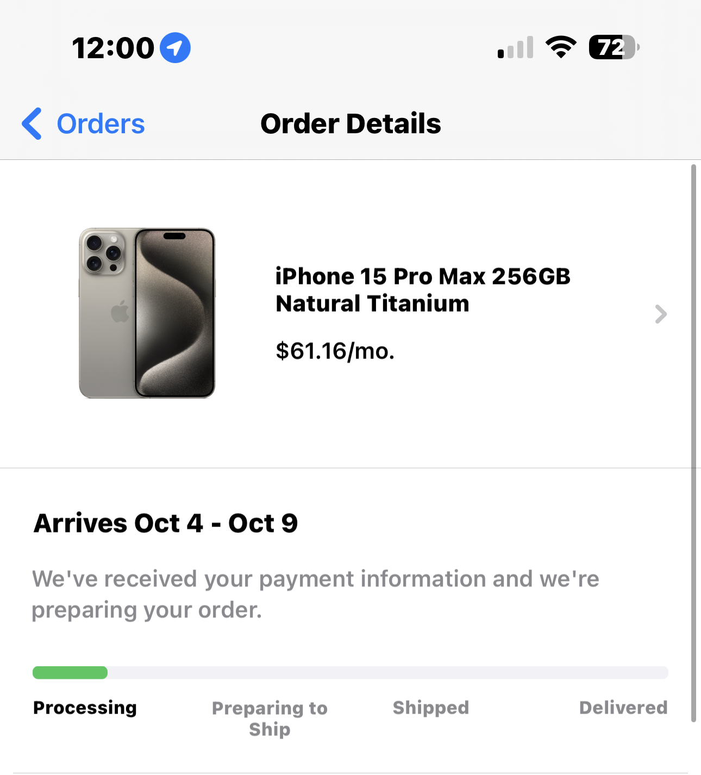Screen dimensions: 701x775
Task: Open the iPhone 15 Pro Max product image
Action: pyautogui.click(x=147, y=313)
